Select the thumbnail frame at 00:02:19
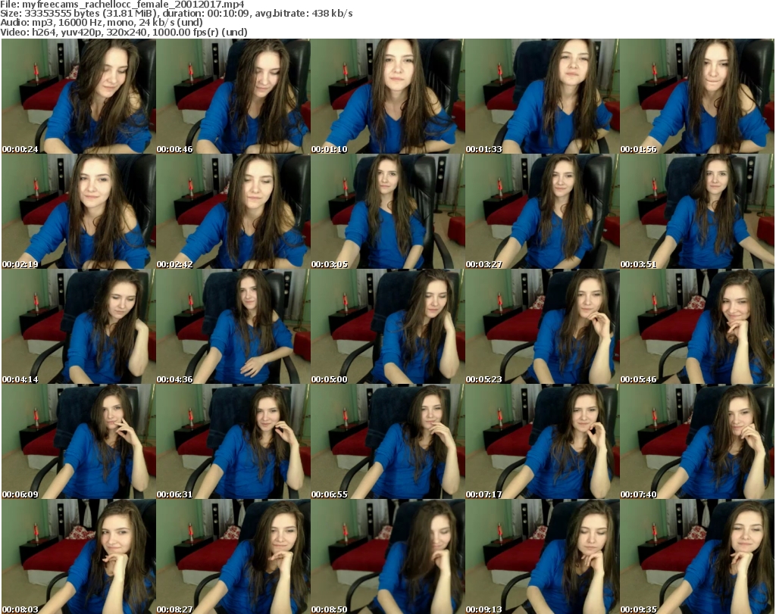 click(x=79, y=211)
